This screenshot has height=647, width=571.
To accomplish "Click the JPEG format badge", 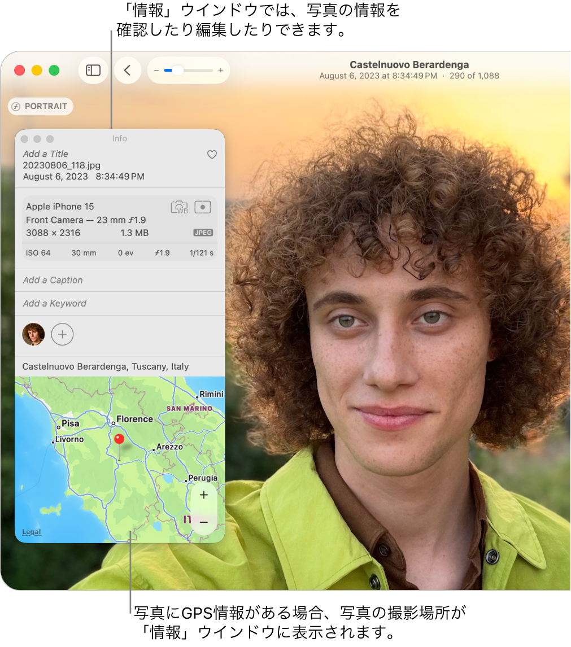I will (x=203, y=233).
